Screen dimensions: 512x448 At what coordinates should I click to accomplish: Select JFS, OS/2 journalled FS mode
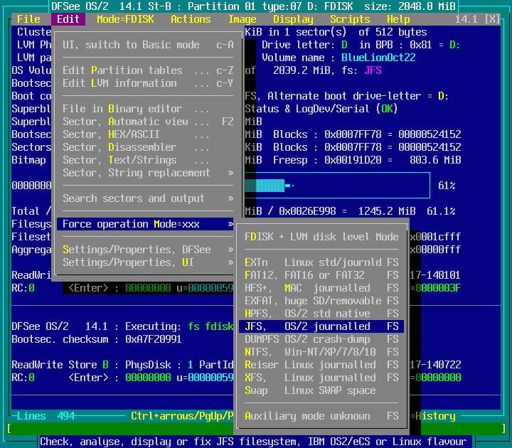click(321, 326)
